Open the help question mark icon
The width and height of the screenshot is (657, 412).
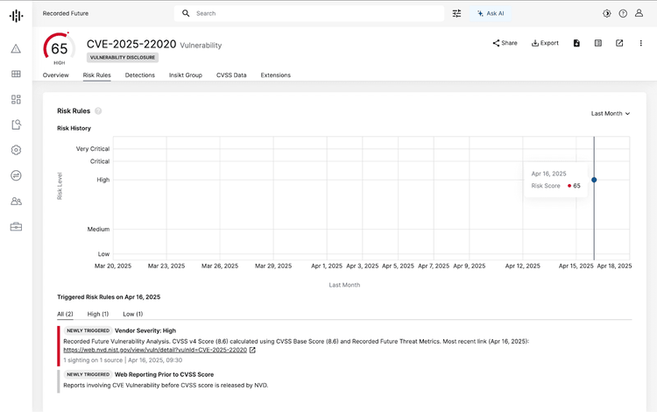623,14
